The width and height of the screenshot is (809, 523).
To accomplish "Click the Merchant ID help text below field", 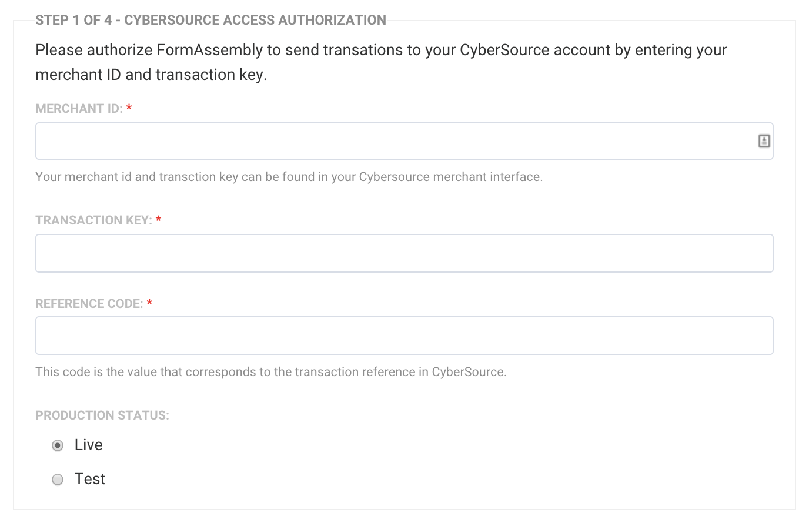I will click(x=289, y=177).
